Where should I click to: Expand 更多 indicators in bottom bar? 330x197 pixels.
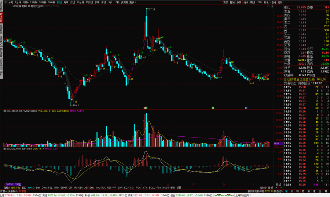click(x=173, y=188)
